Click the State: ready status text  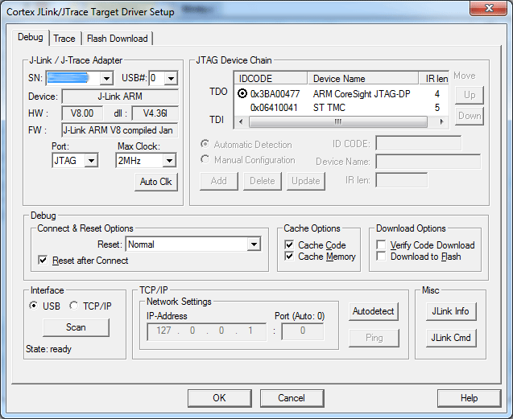(48, 349)
